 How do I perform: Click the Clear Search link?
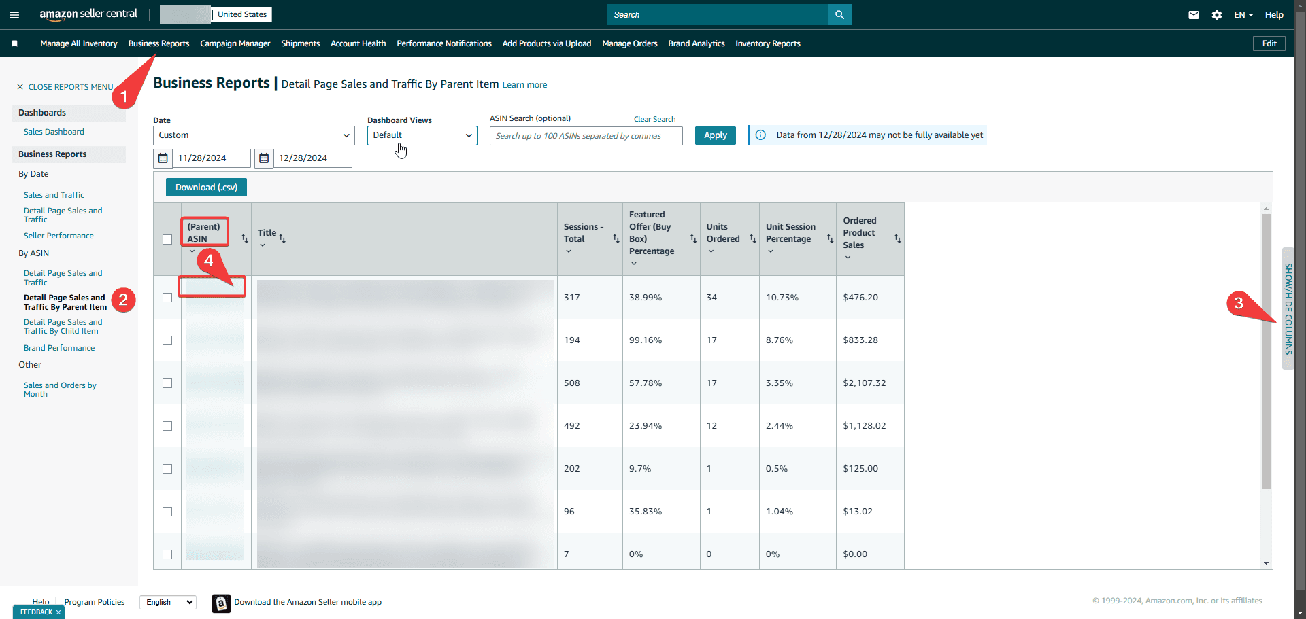(654, 119)
